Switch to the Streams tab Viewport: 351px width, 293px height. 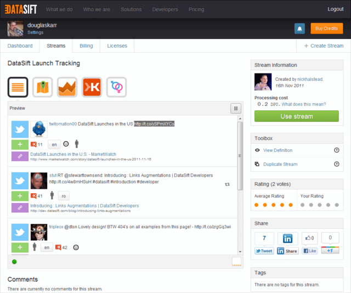coord(56,46)
